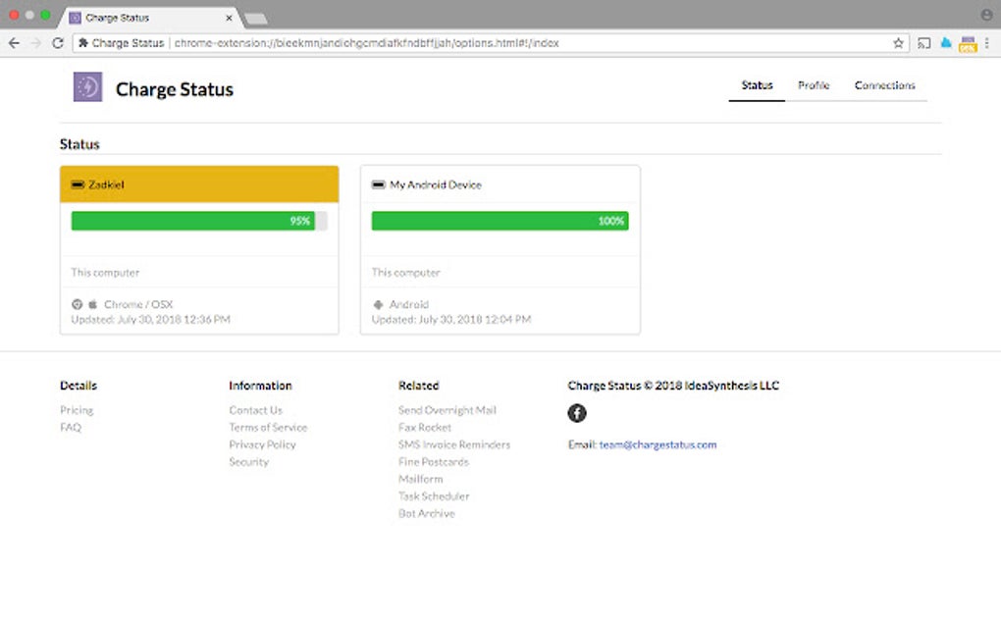Click inside the browser address bar
Image resolution: width=1001 pixels, height=626 pixels.
(491, 43)
